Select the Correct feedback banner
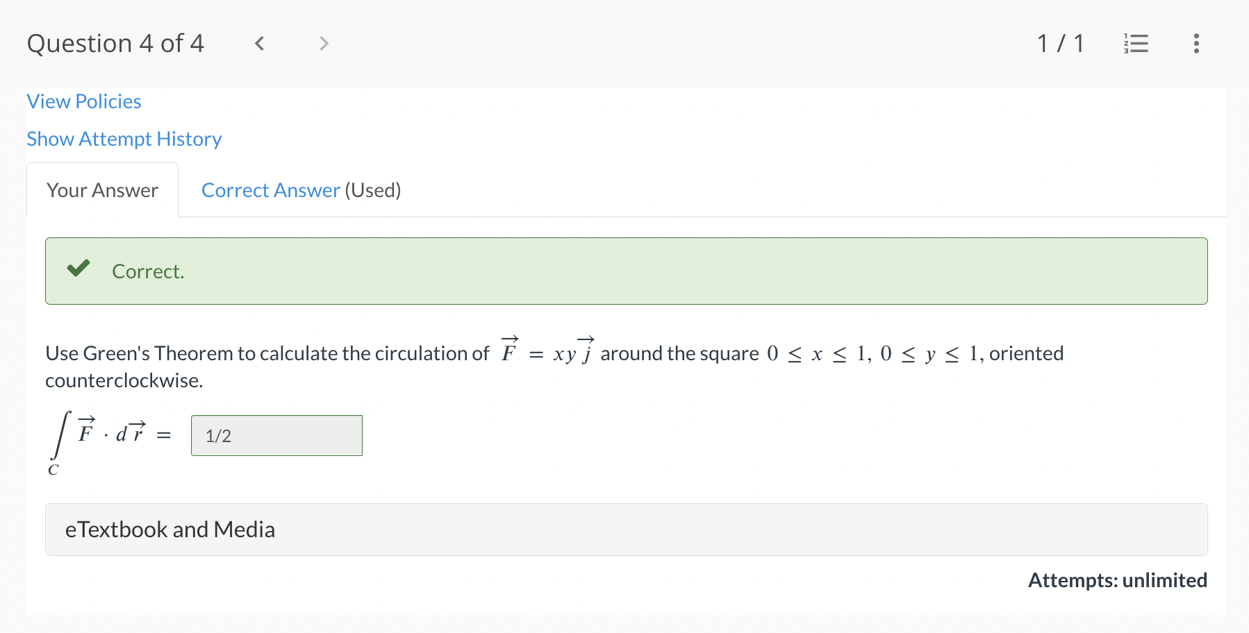The width and height of the screenshot is (1249, 633). 625,271
